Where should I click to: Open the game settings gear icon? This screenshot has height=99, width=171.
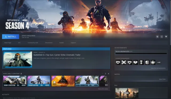click(157, 37)
